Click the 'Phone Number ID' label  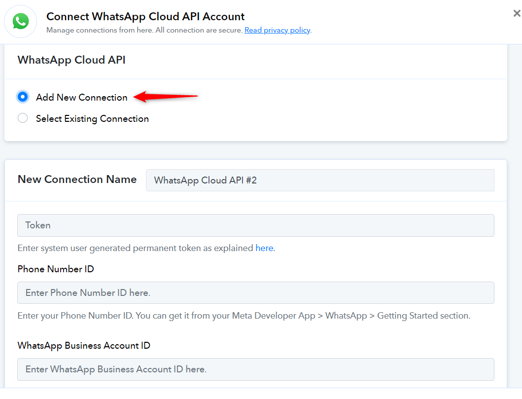pos(56,269)
